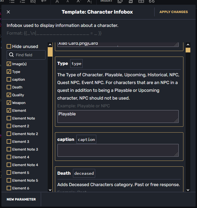Click the 'Format: {{_\n|' template format line

pos(54,33)
